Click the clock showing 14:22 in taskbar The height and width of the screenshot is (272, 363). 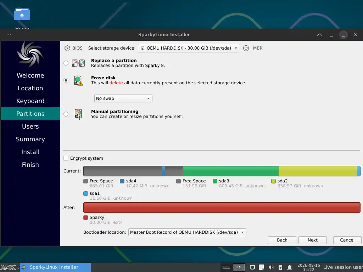tap(309, 267)
